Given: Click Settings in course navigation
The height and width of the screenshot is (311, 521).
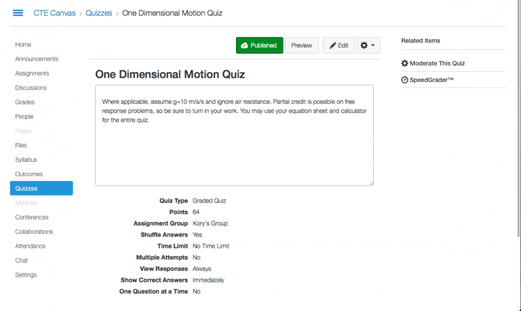Looking at the screenshot, I should coord(26,275).
